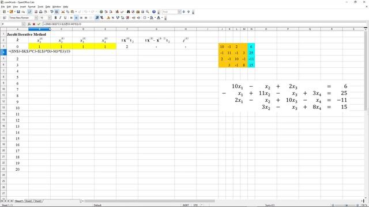Expand the Background Color dropdown arrow

155,18
